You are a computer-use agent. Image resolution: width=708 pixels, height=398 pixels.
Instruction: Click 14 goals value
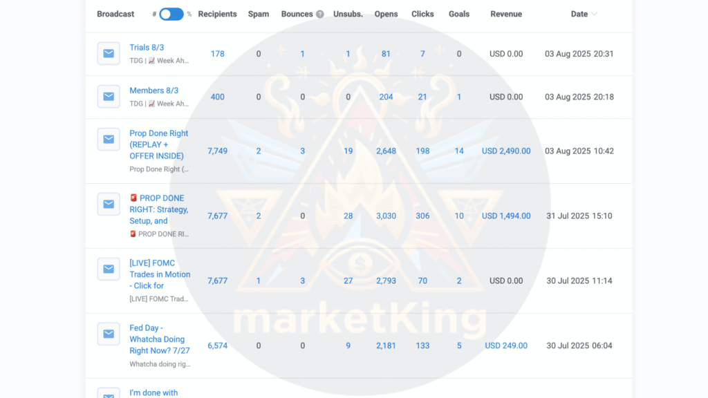pos(459,151)
